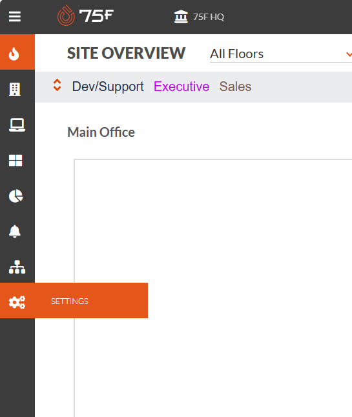Screen dimensions: 352x417
Task: Select the Dev/Support zone
Action: pos(108,86)
